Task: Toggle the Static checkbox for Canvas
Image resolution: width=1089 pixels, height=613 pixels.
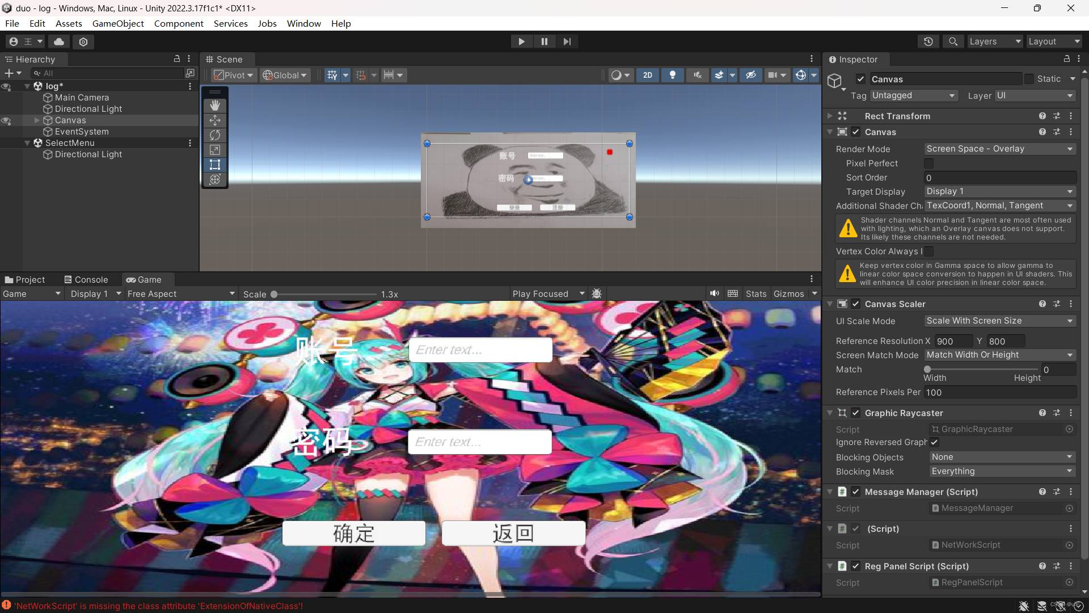Action: (x=1029, y=79)
